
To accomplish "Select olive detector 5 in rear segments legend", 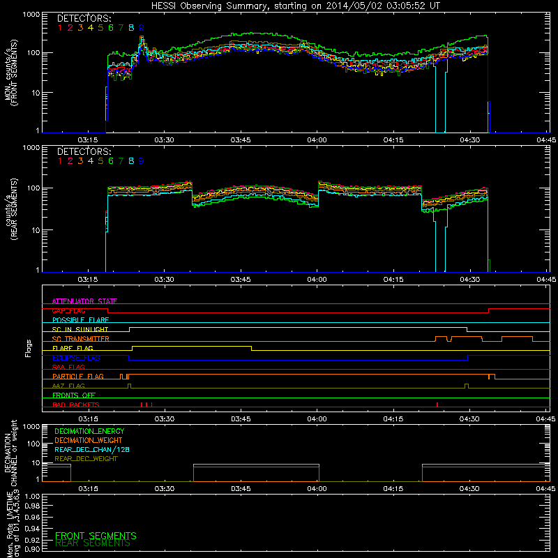I will [100, 161].
